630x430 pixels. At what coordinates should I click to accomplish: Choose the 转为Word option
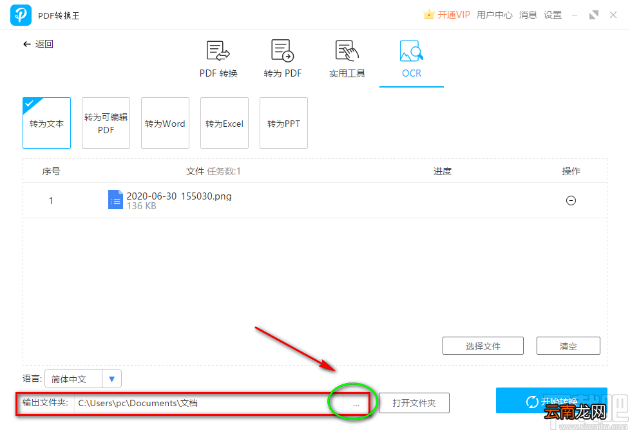[x=165, y=123]
